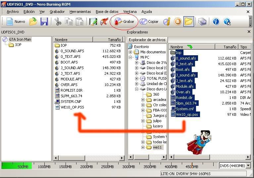Viewport: 254px width, 178px height.
Task: Sort explorer list by Nombre column
Action: pos(192,47)
